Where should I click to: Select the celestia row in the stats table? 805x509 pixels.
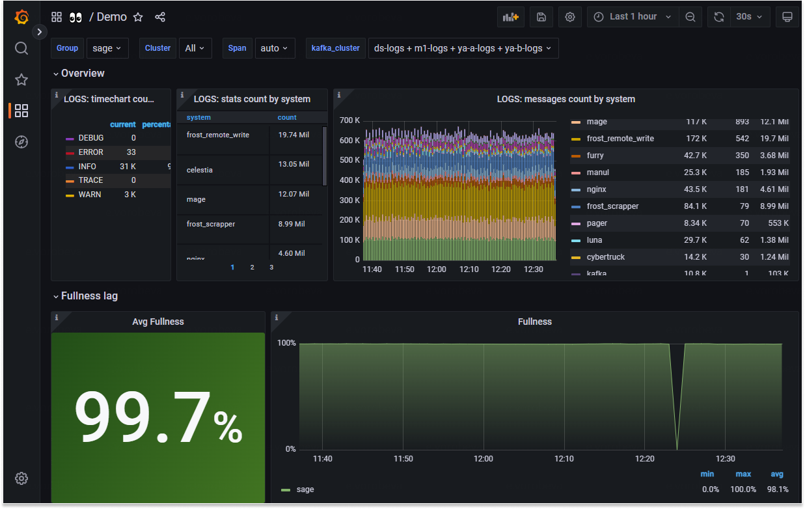249,170
